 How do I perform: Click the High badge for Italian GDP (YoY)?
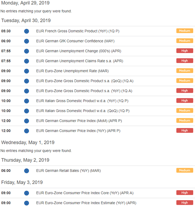[185, 101]
